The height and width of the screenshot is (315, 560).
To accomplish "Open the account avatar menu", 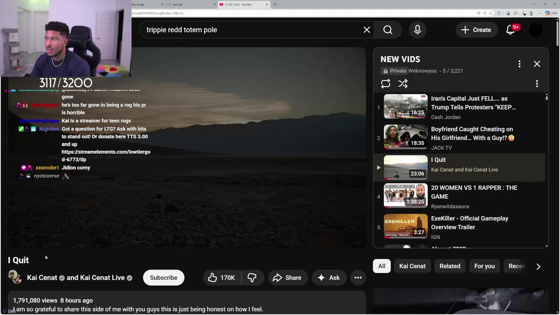I will click(x=535, y=30).
